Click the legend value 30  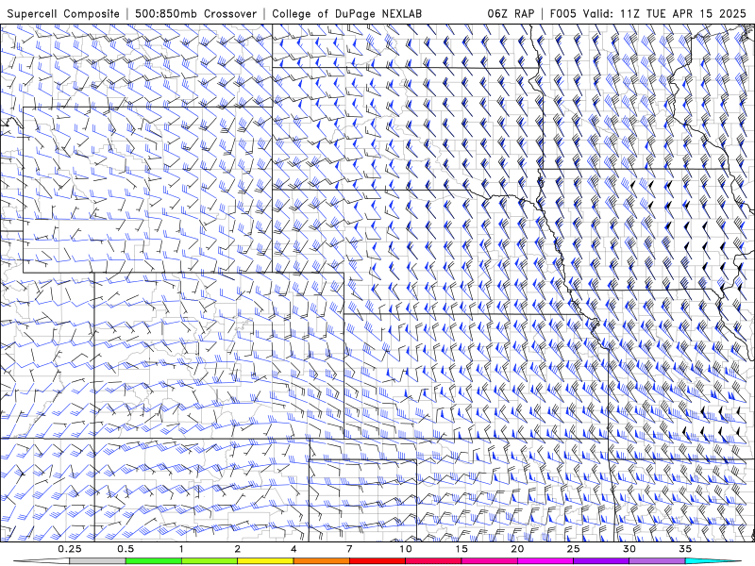pyautogui.click(x=629, y=549)
